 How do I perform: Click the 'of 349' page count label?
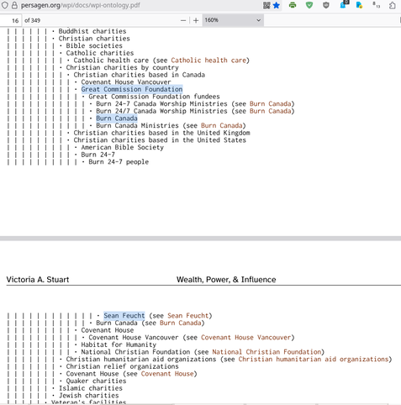(x=32, y=20)
